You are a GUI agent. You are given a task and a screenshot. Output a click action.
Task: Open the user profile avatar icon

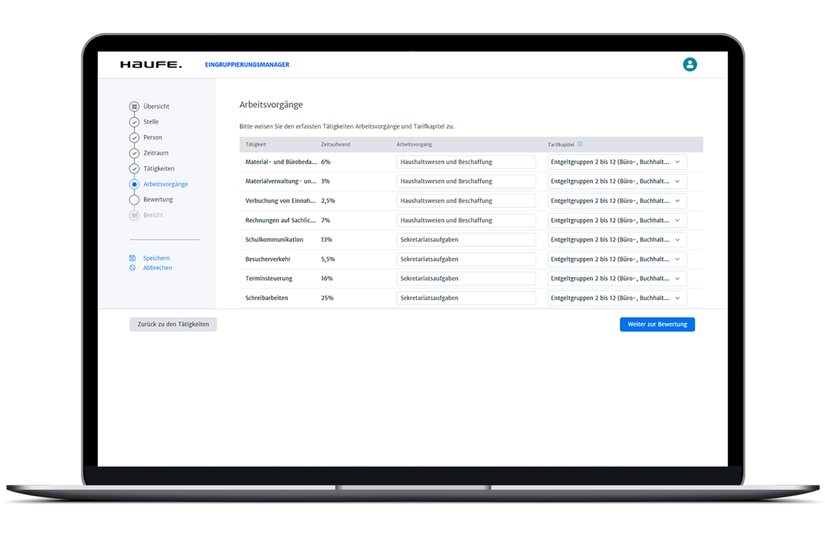tap(690, 64)
